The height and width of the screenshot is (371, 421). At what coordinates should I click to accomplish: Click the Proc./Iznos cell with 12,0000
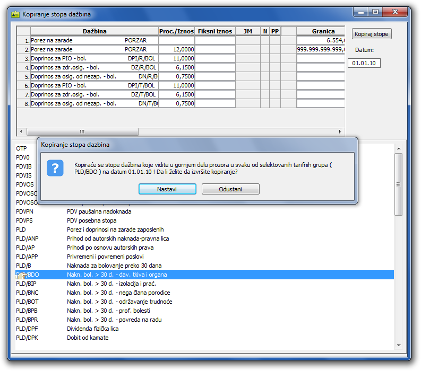tap(176, 49)
